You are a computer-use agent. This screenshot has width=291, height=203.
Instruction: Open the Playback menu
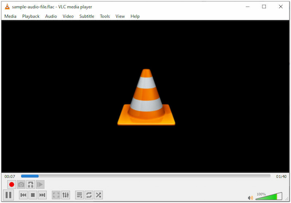31,16
